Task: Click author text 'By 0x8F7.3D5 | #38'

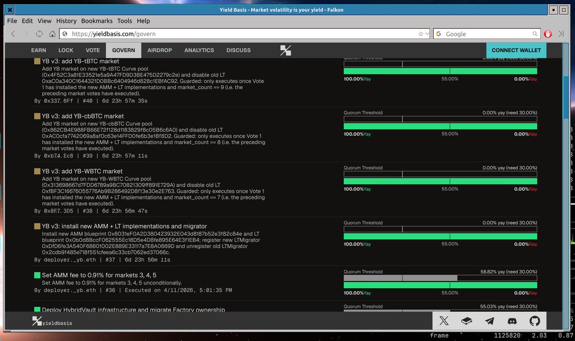Action: 64,211
